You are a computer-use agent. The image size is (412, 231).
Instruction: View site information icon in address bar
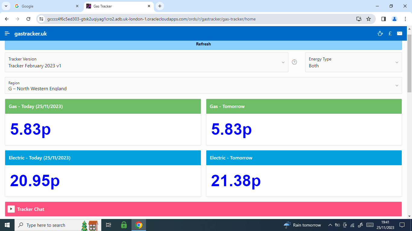(41, 19)
